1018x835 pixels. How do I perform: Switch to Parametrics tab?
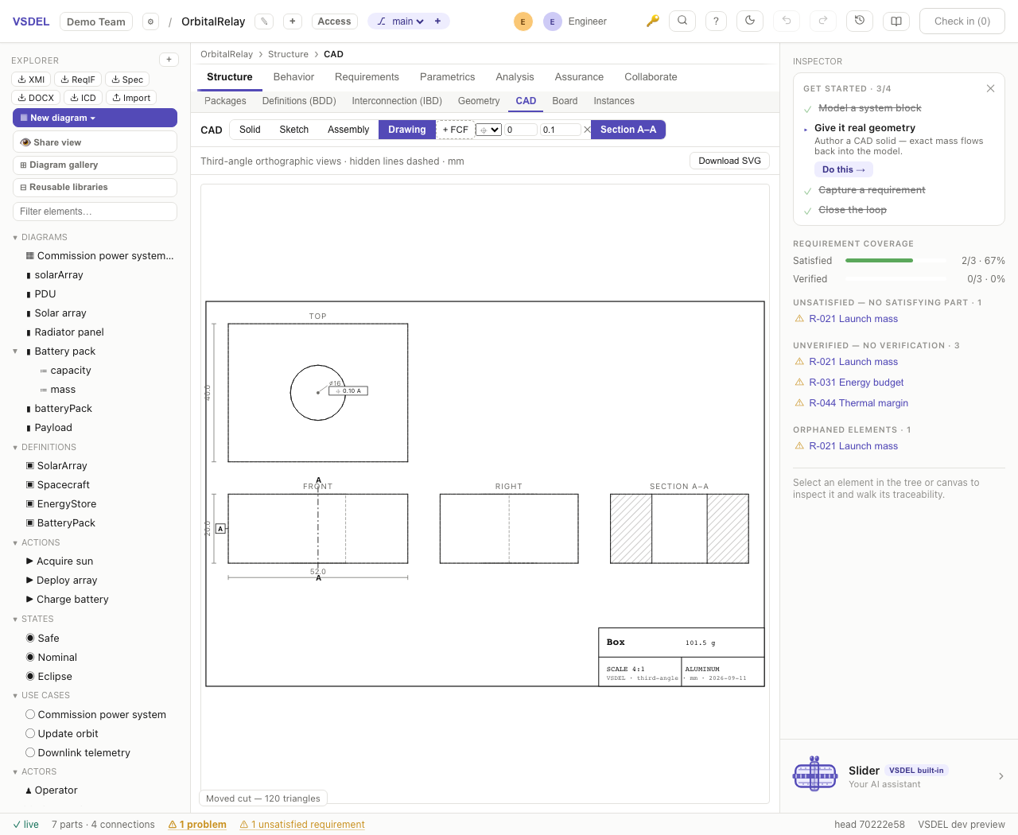tap(447, 77)
